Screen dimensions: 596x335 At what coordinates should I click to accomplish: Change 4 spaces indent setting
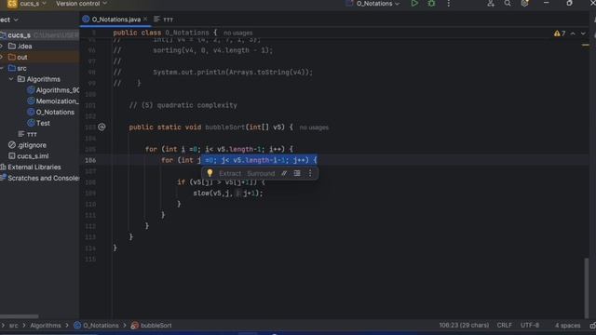click(x=567, y=326)
